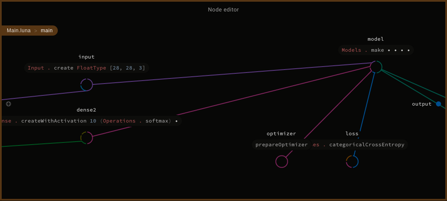Click the loss node circle
Image resolution: width=447 pixels, height=201 pixels.
pyautogui.click(x=352, y=162)
